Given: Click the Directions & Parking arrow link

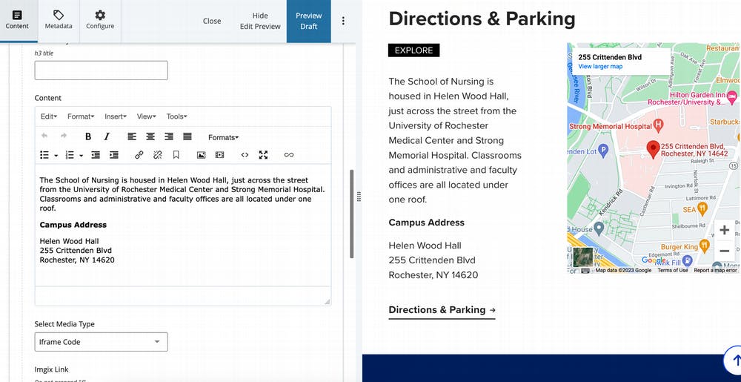Looking at the screenshot, I should coord(442,310).
